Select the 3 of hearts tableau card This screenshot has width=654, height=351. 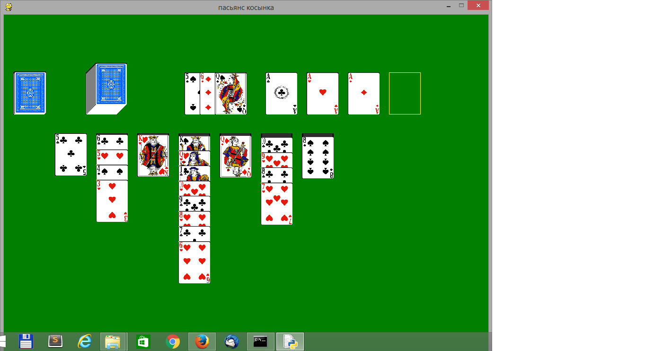coord(112,201)
